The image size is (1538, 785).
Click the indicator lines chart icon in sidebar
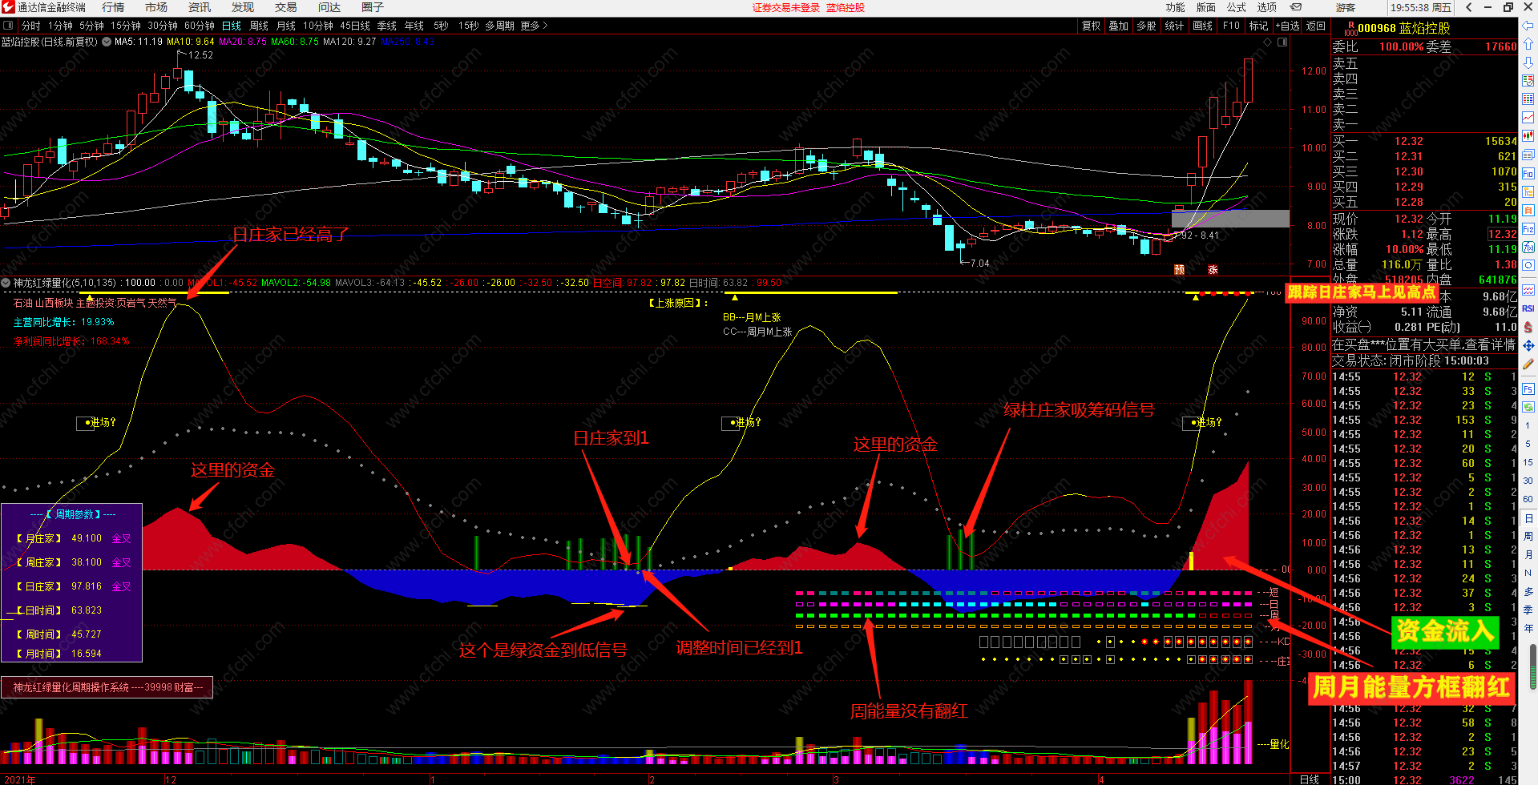pos(1528,290)
